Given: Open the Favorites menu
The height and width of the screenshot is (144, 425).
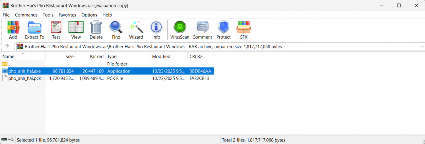Looking at the screenshot, I should coord(68,15).
